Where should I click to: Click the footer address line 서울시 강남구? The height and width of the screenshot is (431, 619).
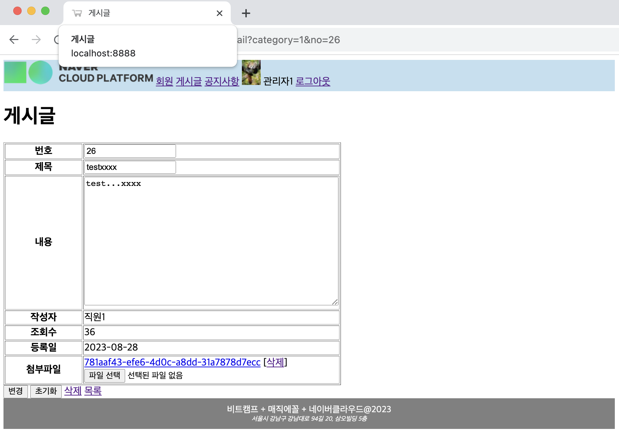point(269,419)
